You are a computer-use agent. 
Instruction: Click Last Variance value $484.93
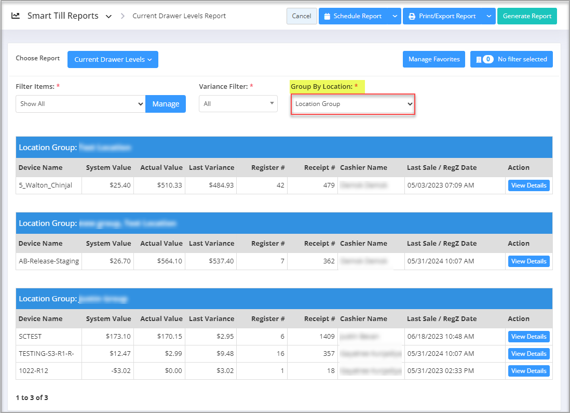coord(221,185)
